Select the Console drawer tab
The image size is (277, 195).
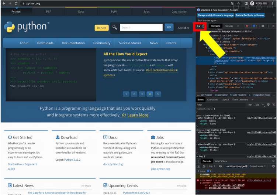(x=207, y=161)
